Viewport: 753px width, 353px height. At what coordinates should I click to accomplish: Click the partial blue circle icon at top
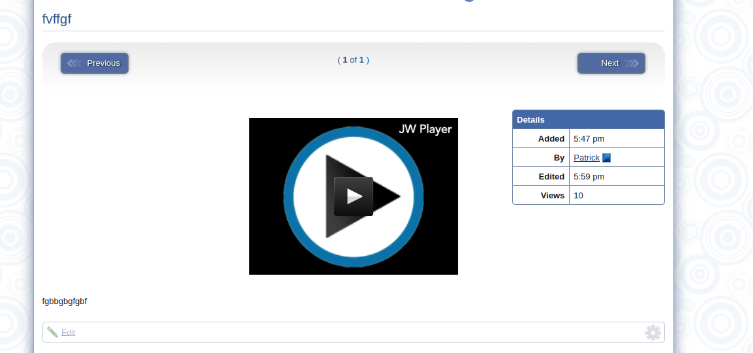click(469, 1)
